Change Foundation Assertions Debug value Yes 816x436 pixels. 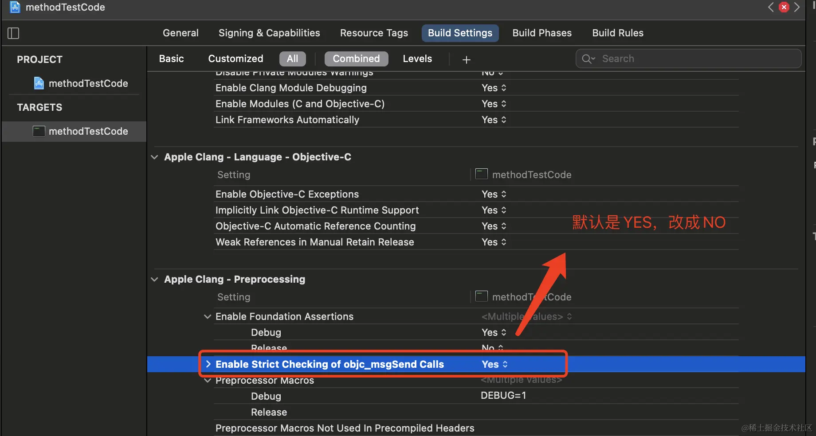click(494, 333)
